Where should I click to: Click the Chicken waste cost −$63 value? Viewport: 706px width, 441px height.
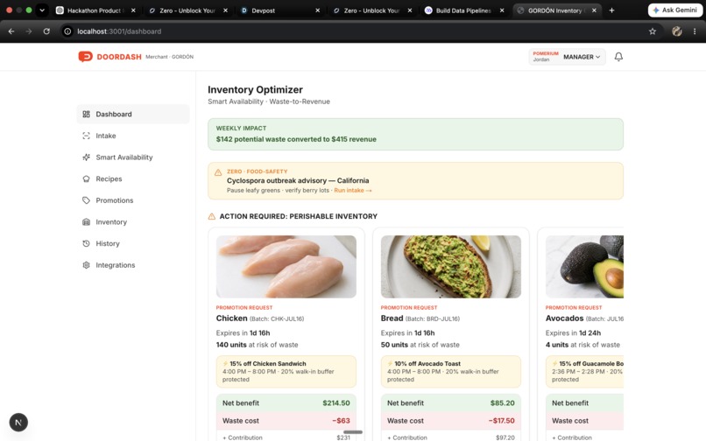tap(341, 421)
